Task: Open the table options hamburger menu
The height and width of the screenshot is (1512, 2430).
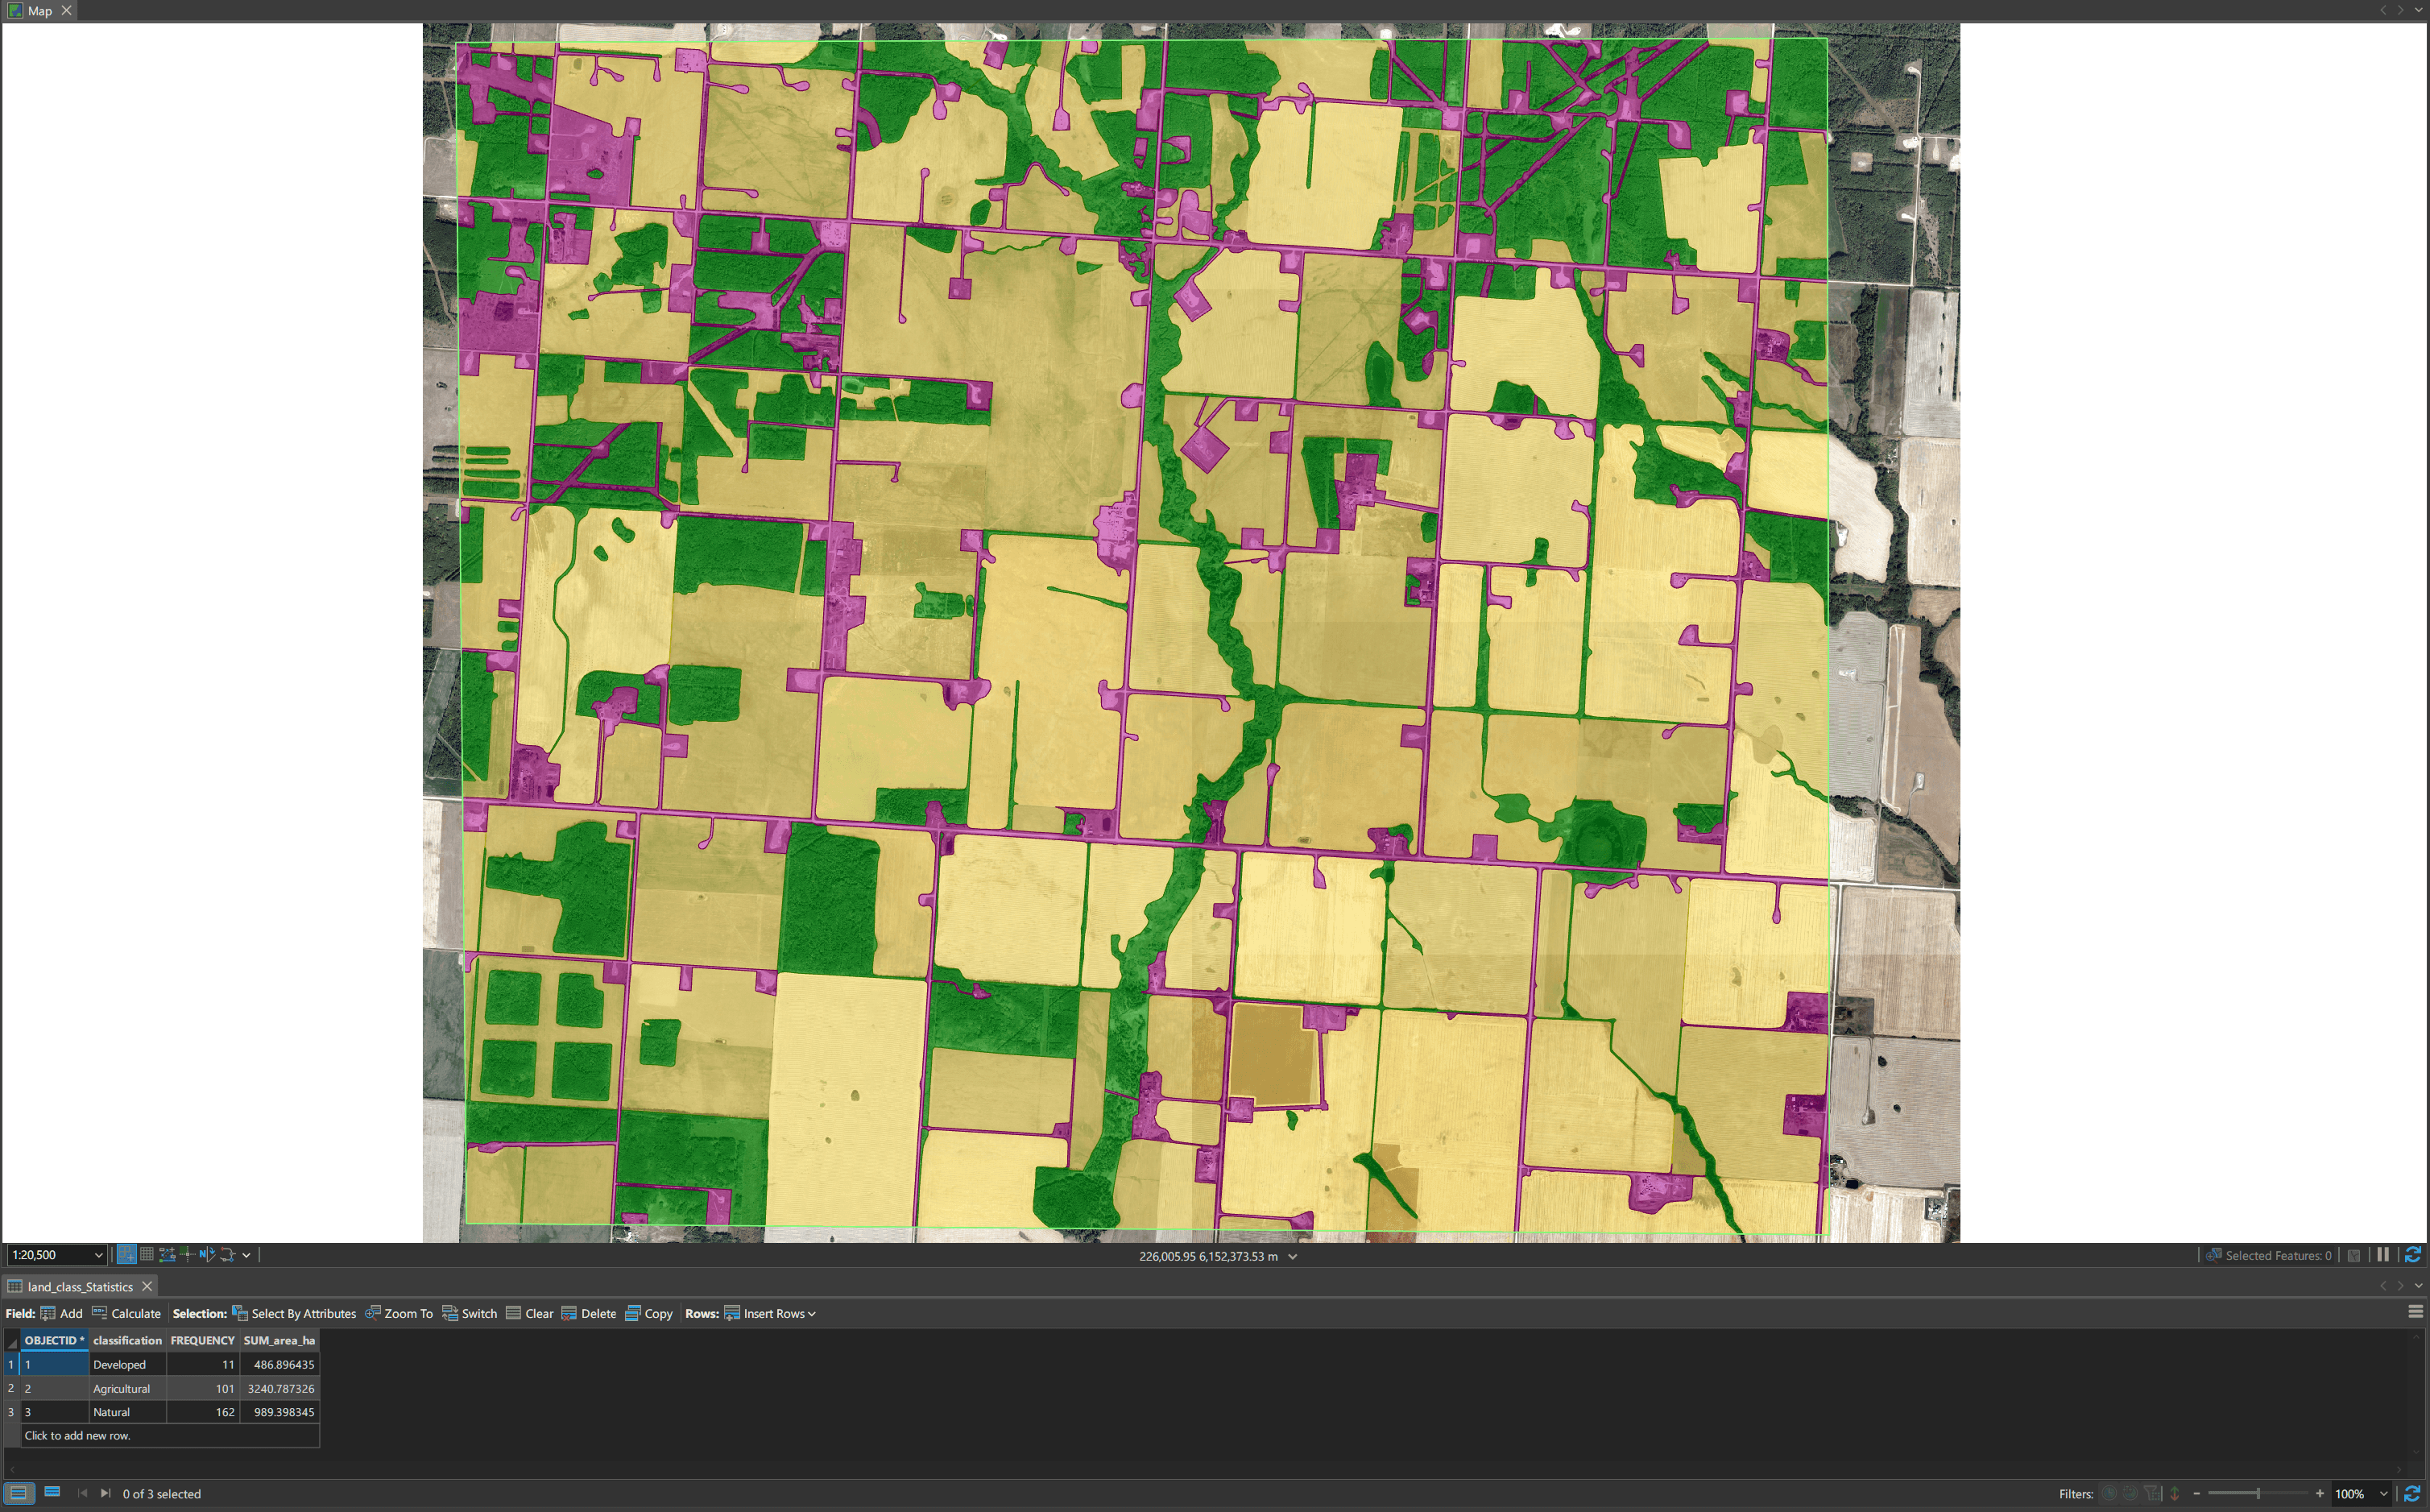Action: pyautogui.click(x=2415, y=1312)
